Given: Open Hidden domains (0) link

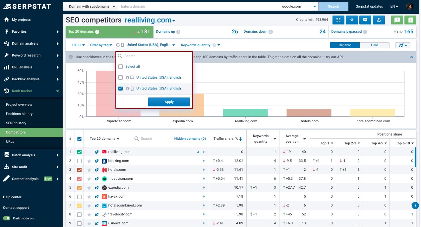Looking at the screenshot, I should pyautogui.click(x=190, y=139).
